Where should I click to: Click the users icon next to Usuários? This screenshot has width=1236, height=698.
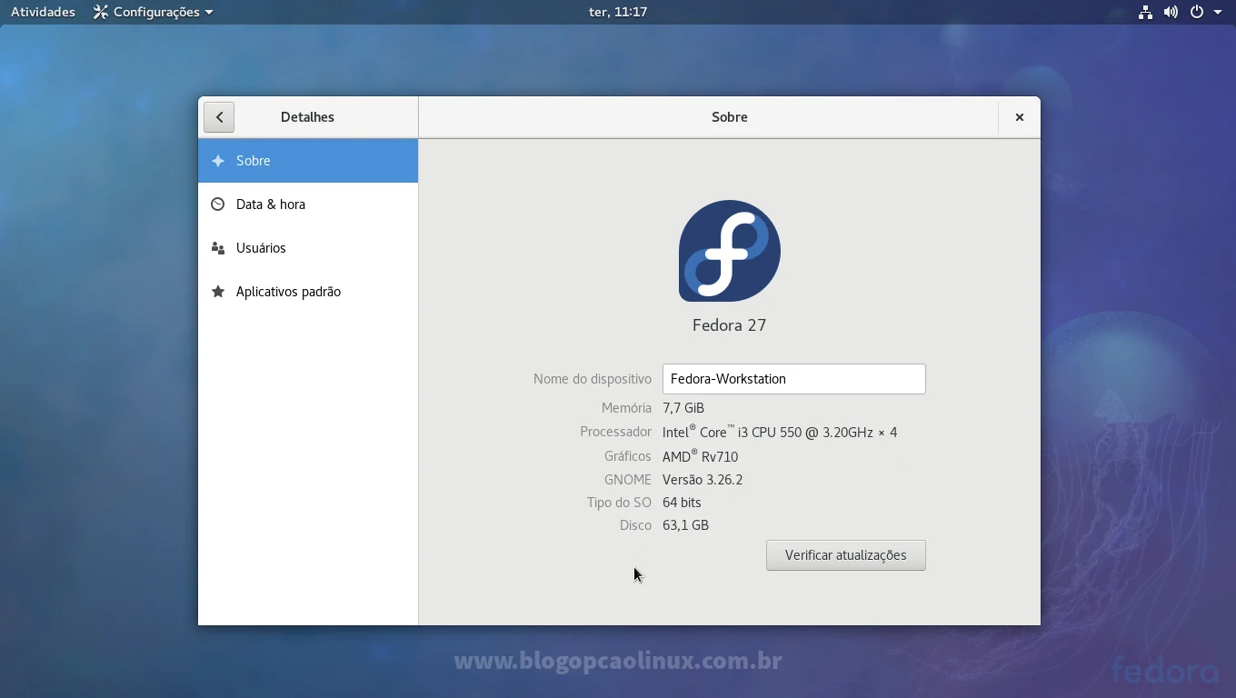coord(217,247)
